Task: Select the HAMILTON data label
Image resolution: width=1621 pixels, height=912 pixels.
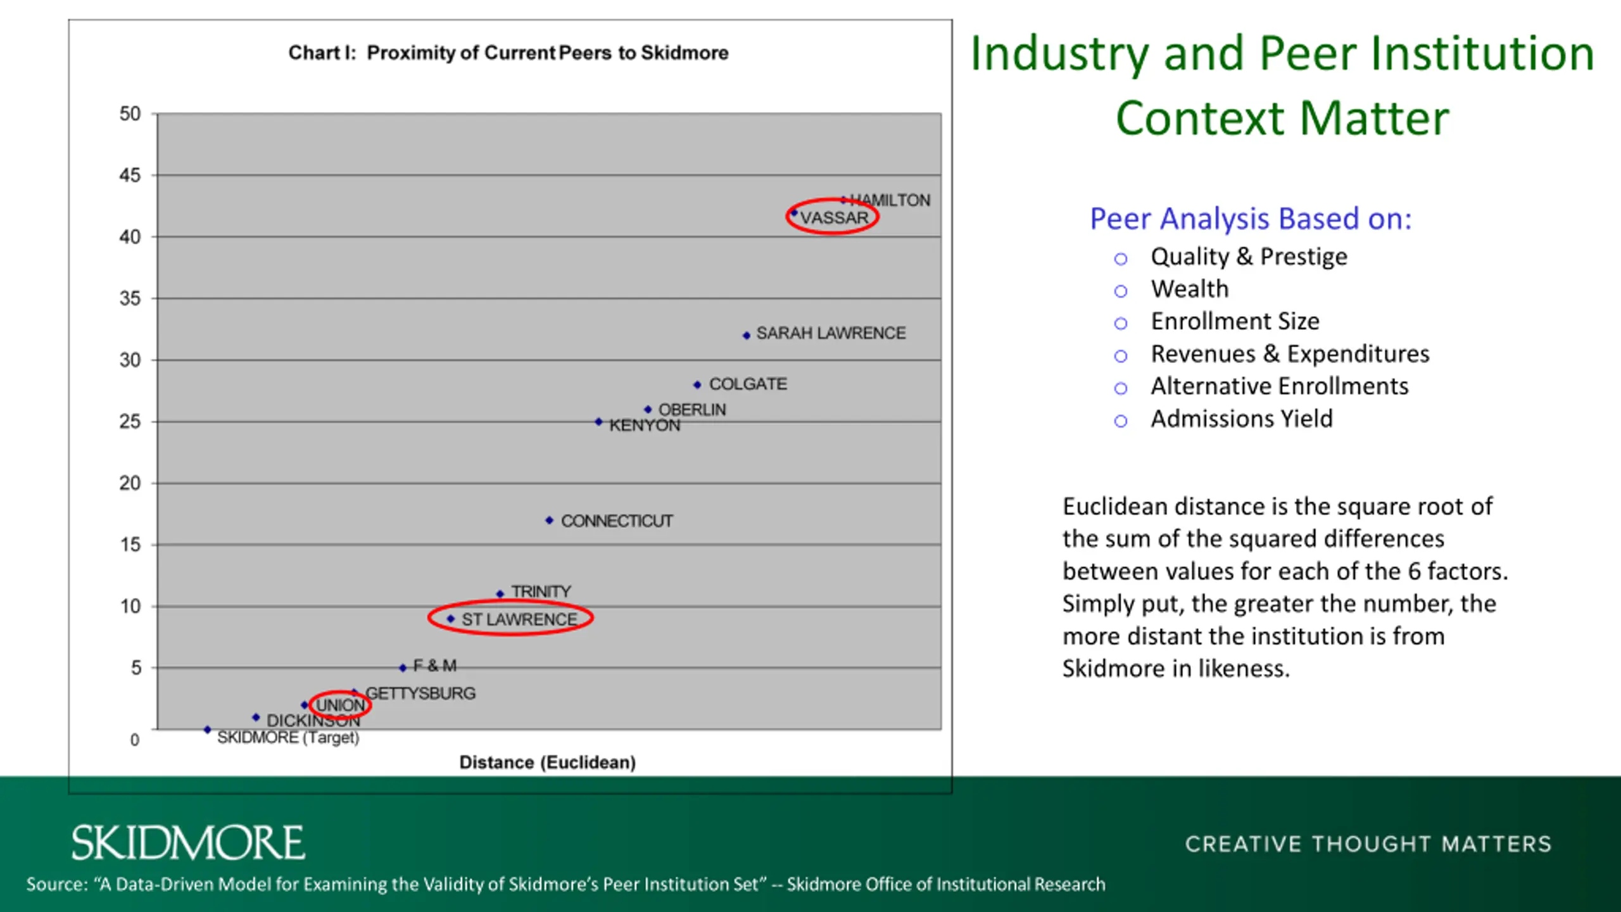Action: pyautogui.click(x=890, y=200)
